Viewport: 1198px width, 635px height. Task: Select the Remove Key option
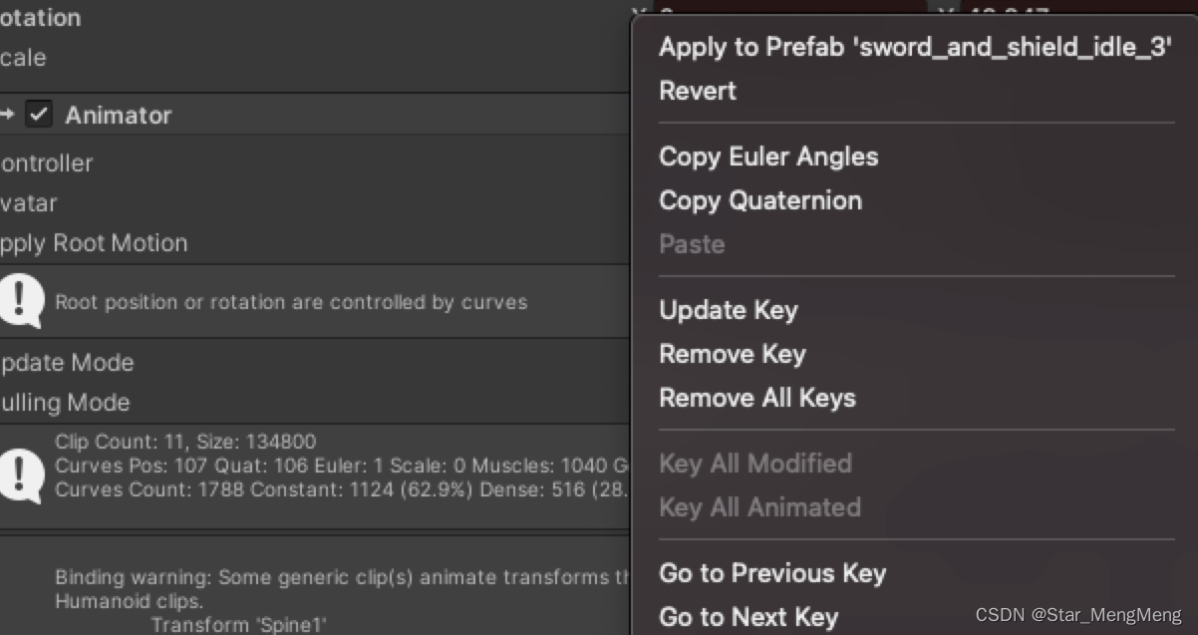pyautogui.click(x=733, y=354)
